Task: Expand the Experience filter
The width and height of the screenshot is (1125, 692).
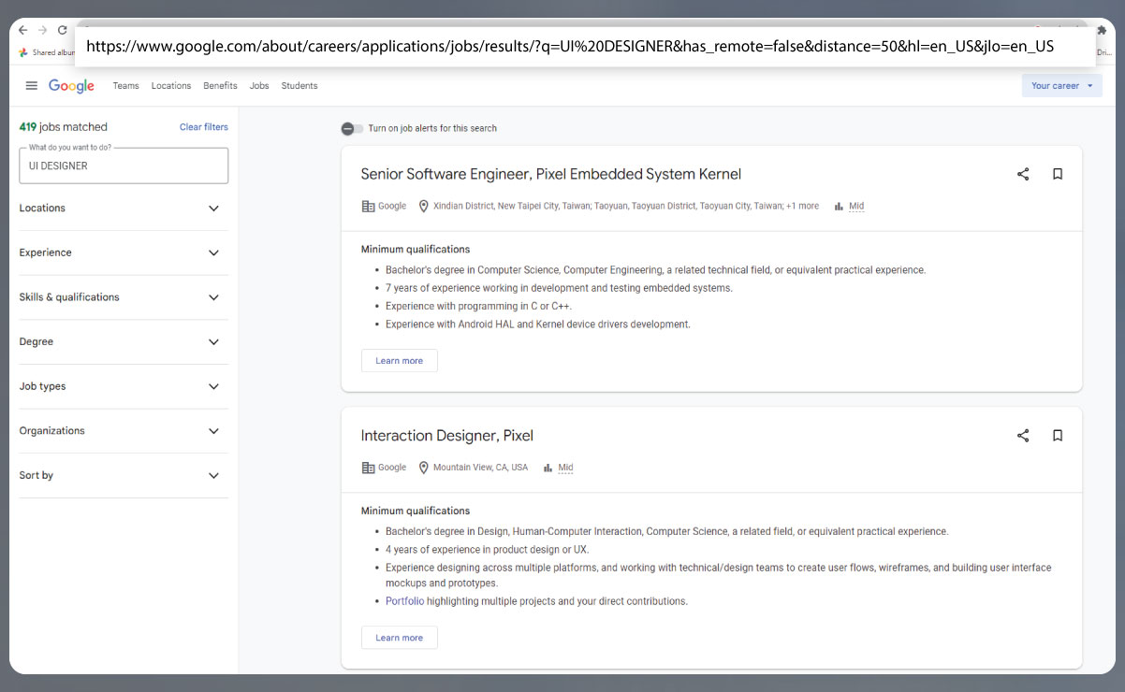Action: [x=124, y=252]
